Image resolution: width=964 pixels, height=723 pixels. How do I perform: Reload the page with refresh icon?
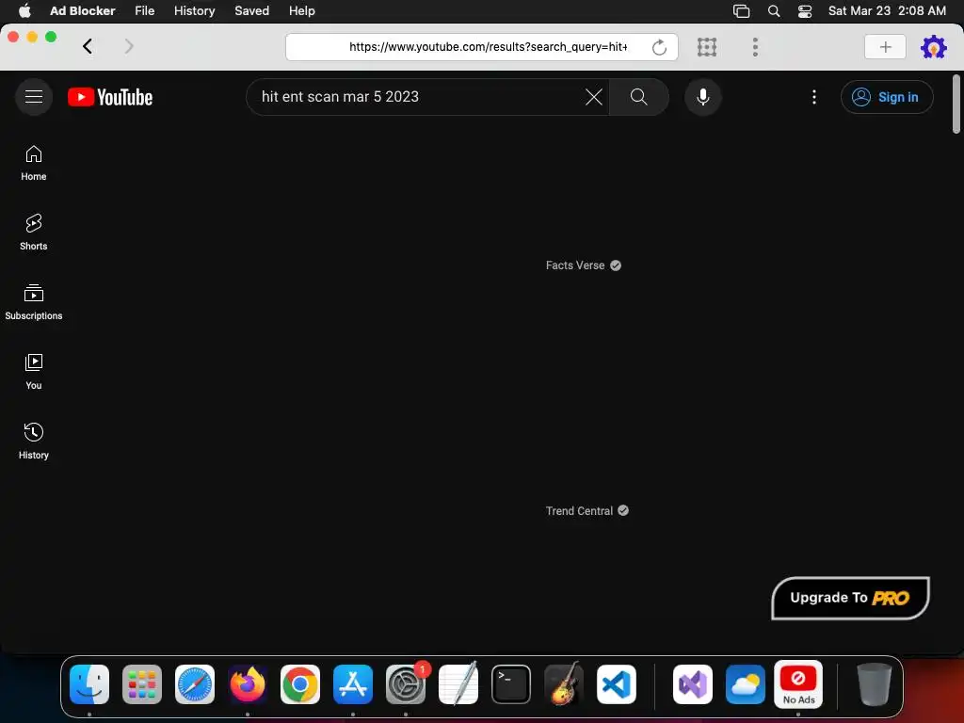pyautogui.click(x=659, y=47)
